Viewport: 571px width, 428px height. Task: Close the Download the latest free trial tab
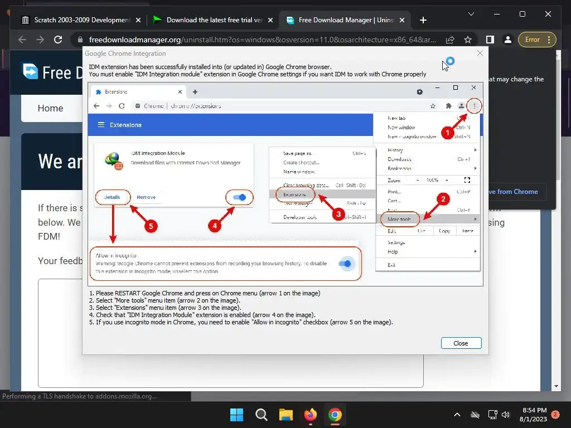pos(270,21)
